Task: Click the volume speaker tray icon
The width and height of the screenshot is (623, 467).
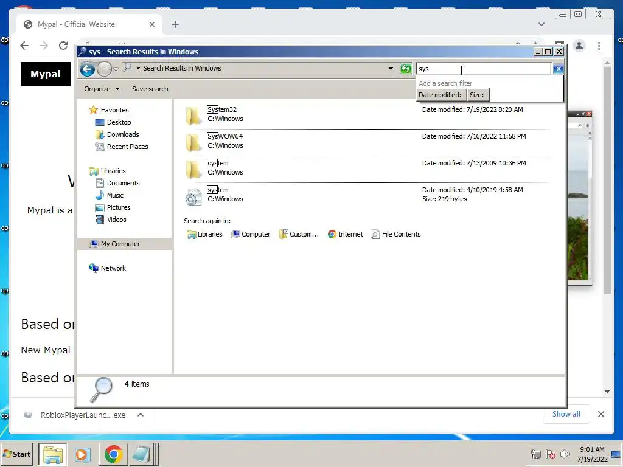Action: pos(565,454)
